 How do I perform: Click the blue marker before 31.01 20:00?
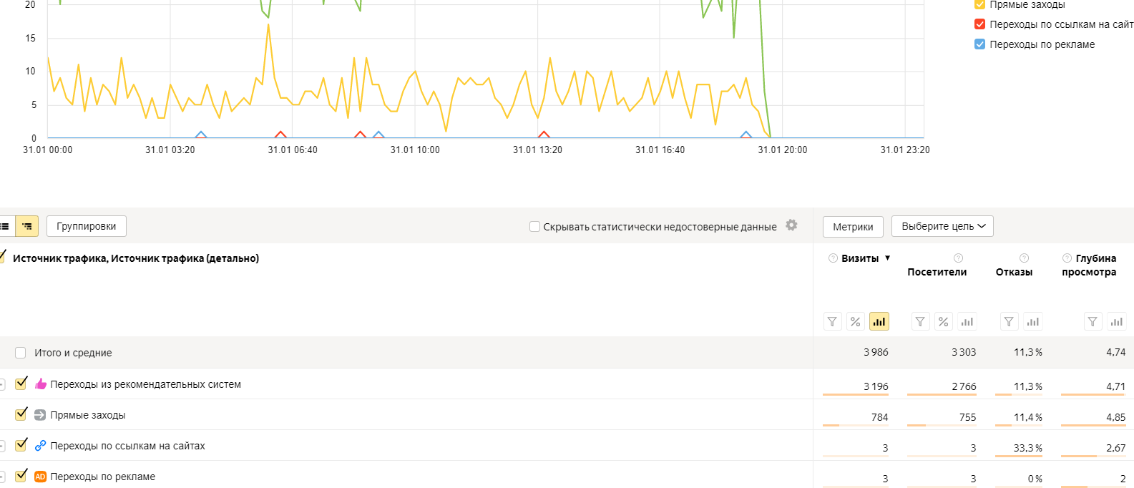746,135
